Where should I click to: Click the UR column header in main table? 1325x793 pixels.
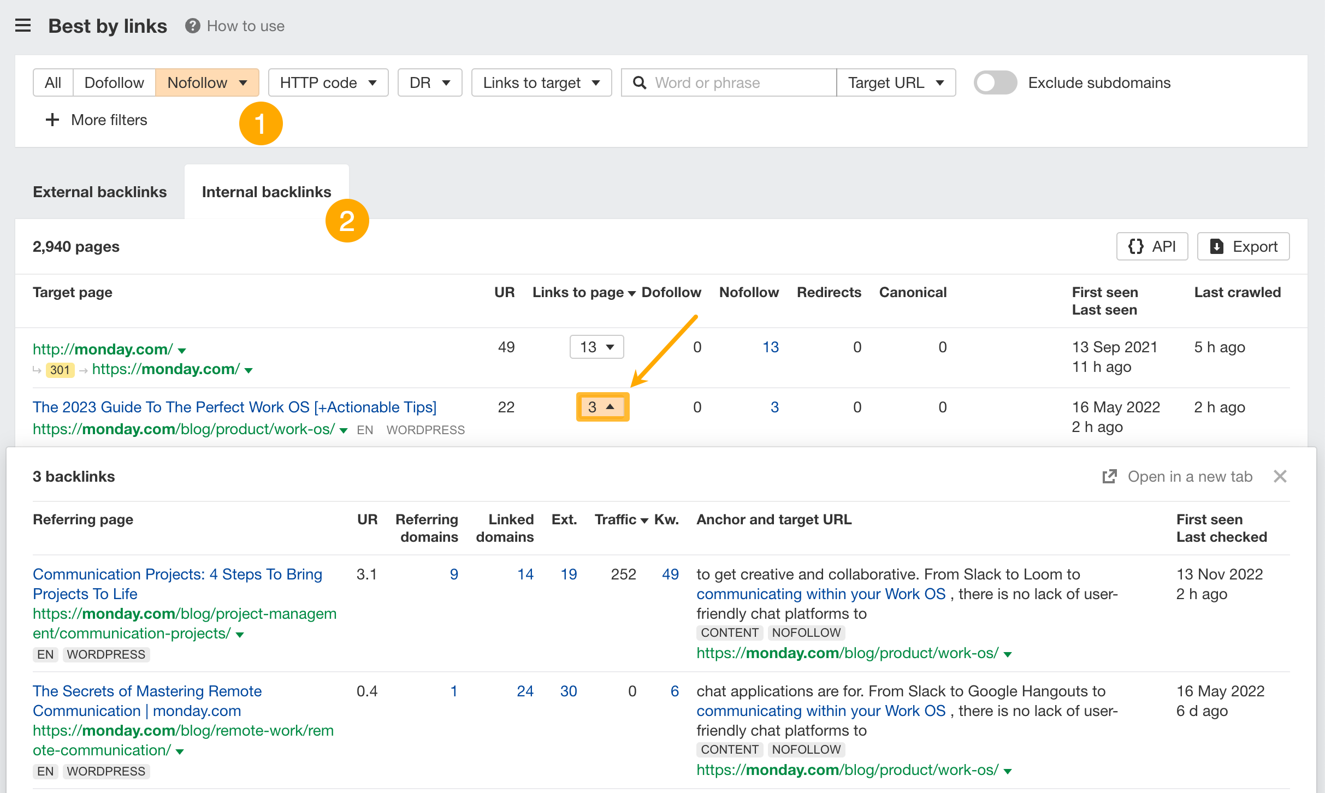pyautogui.click(x=504, y=292)
